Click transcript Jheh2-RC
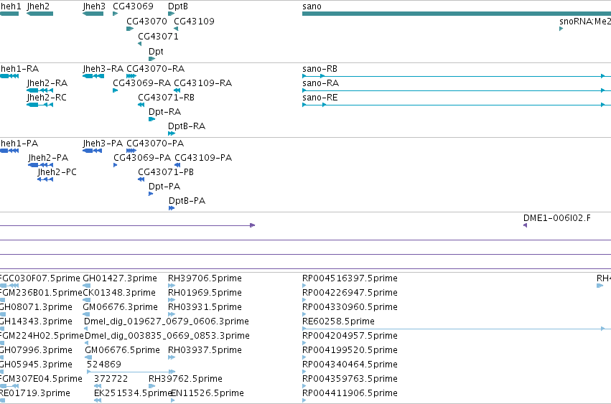611x404 pixels. click(47, 98)
